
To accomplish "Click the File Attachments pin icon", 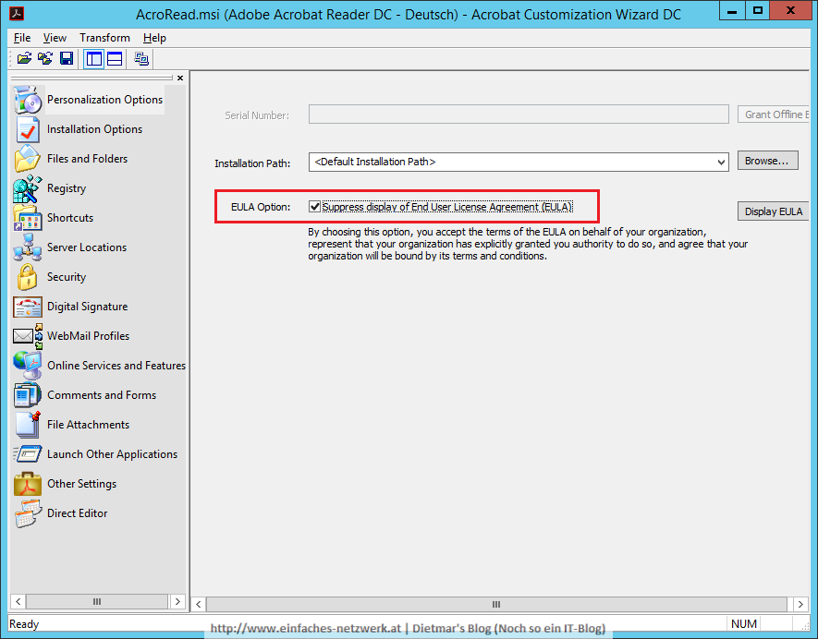I will 28,425.
